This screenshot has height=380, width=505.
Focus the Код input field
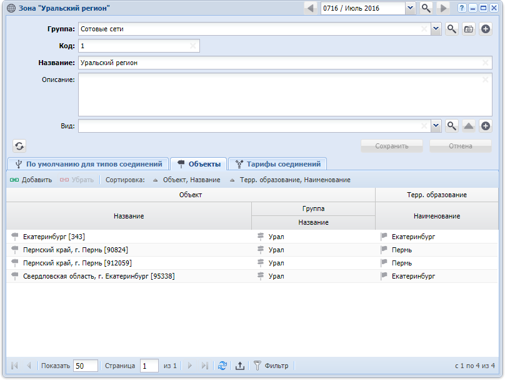[139, 46]
